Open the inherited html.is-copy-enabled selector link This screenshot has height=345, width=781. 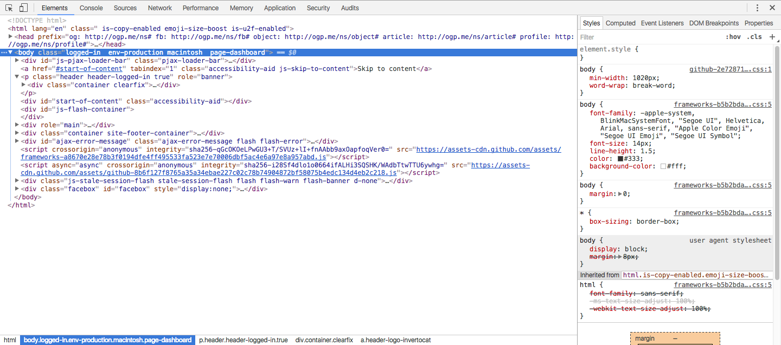(x=696, y=275)
